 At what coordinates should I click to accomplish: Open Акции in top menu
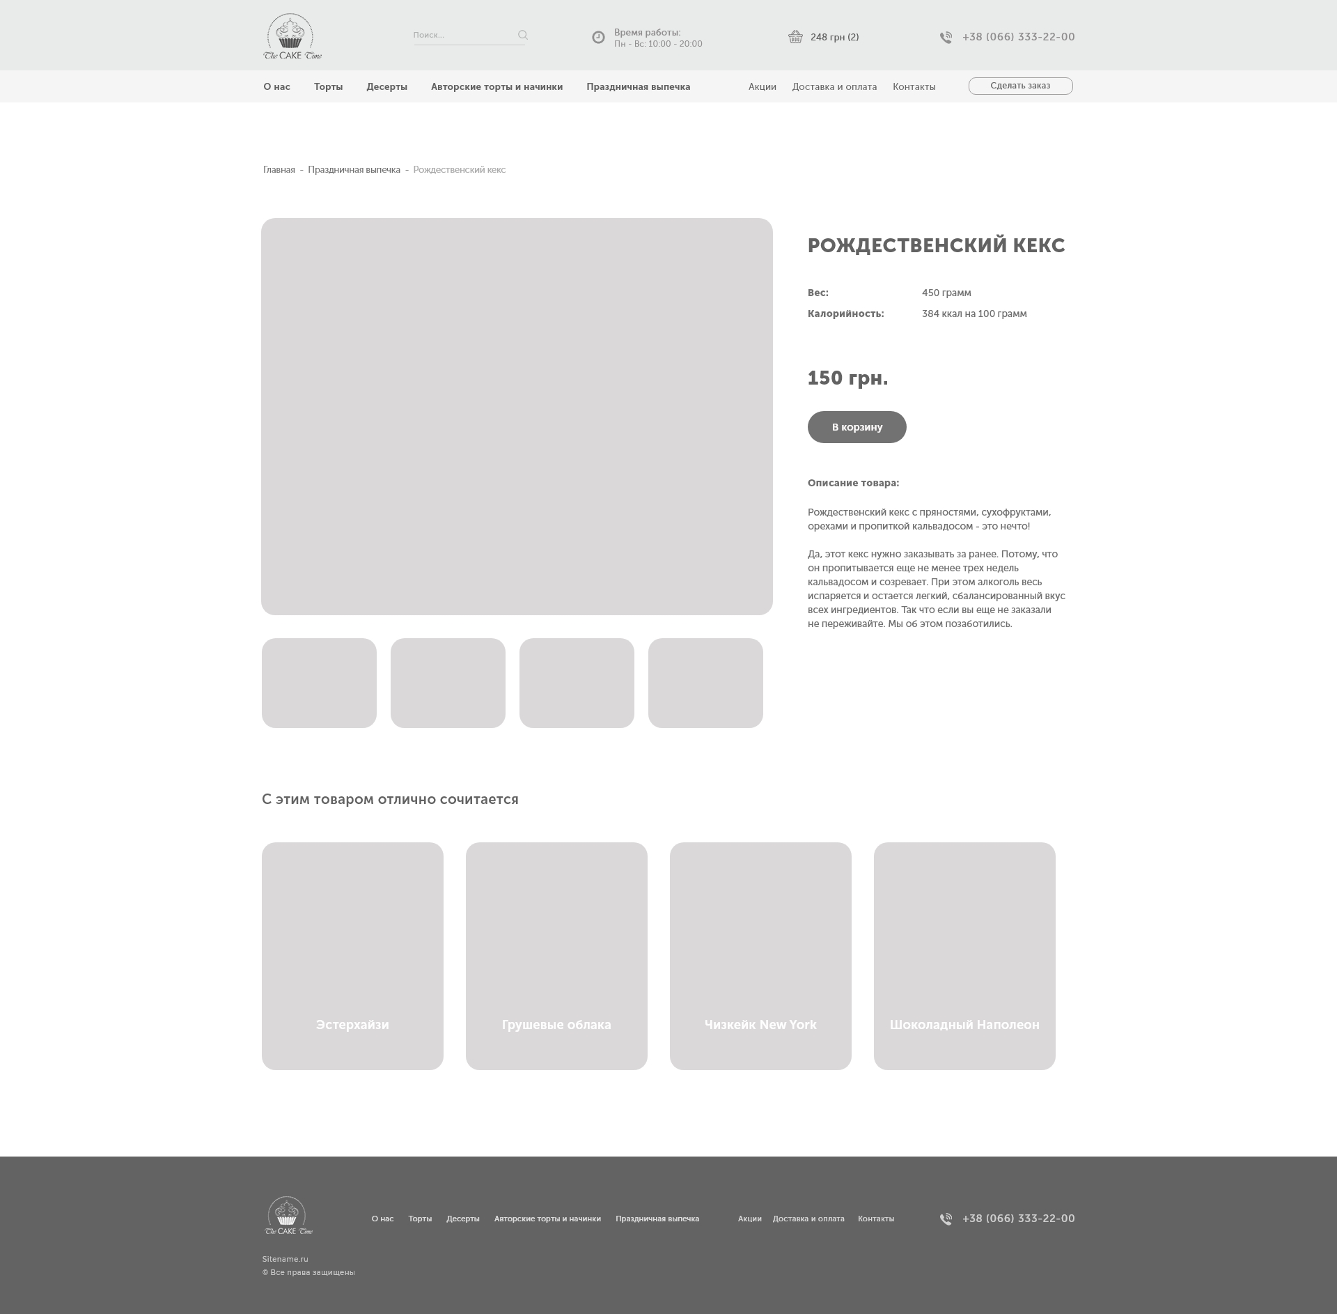pos(762,87)
